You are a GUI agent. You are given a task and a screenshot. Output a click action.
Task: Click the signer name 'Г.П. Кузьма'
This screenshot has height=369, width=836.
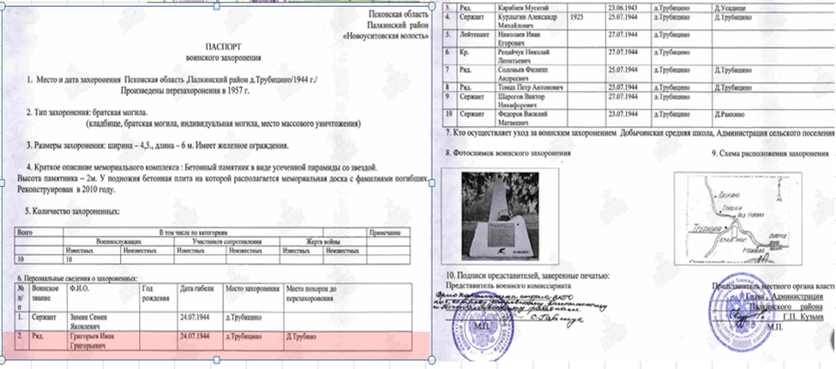coord(804,318)
